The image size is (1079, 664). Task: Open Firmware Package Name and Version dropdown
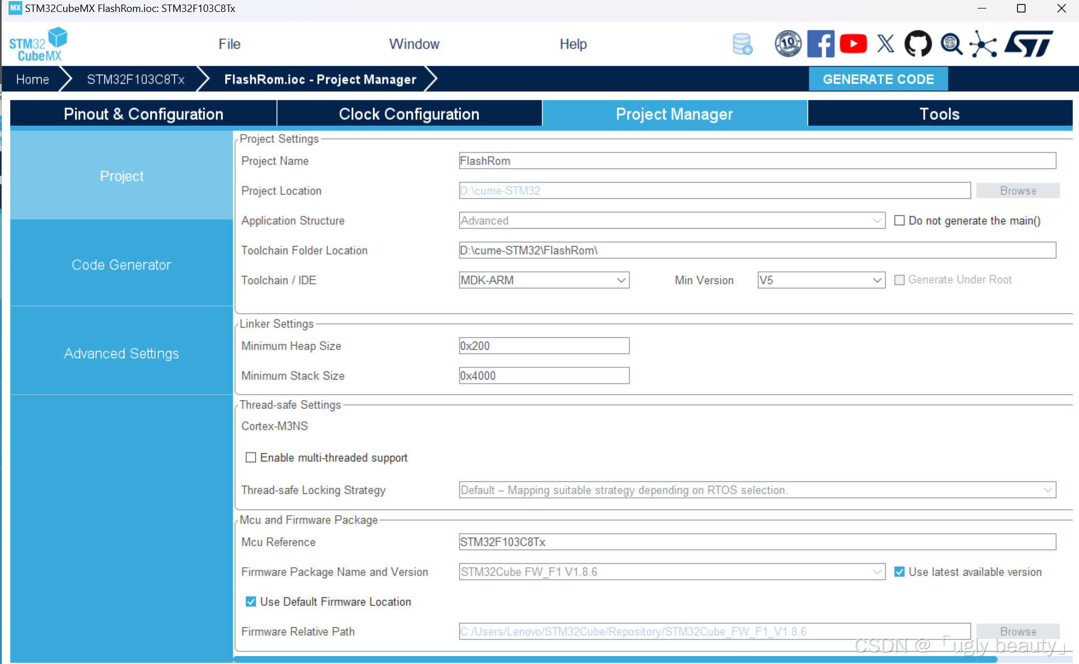pos(672,572)
